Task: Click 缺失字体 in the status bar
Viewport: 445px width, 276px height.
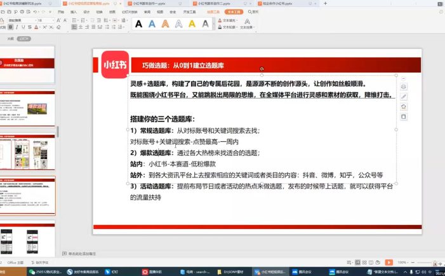Action: point(40,263)
